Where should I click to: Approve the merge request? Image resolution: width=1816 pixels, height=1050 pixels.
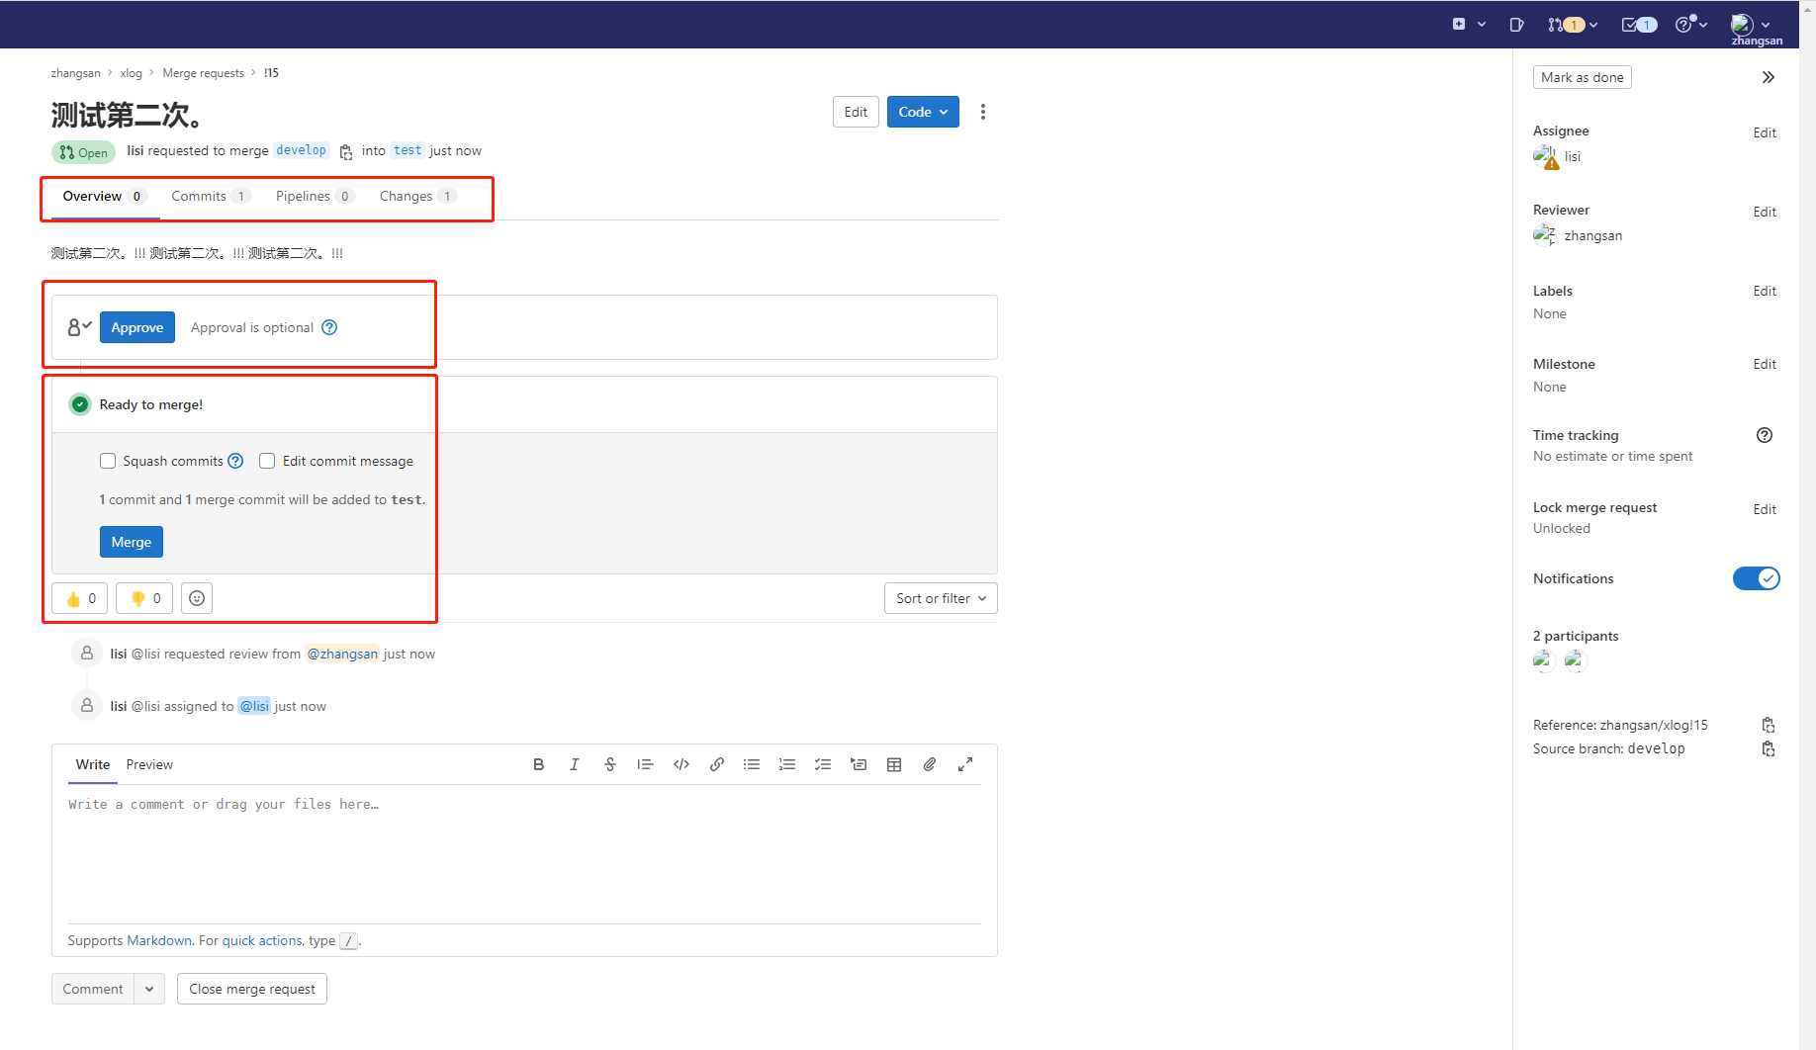tap(137, 327)
